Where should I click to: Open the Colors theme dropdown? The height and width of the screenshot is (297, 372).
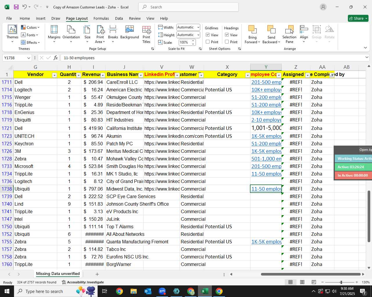coord(30,28)
